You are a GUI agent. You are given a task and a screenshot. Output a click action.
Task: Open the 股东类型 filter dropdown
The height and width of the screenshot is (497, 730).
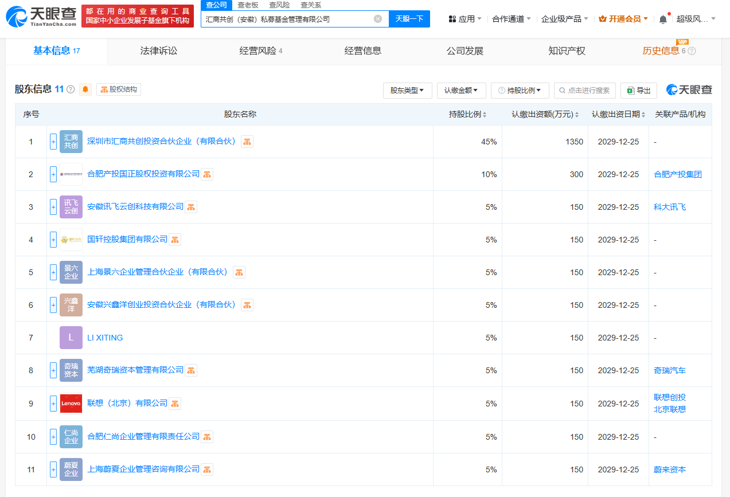(407, 91)
